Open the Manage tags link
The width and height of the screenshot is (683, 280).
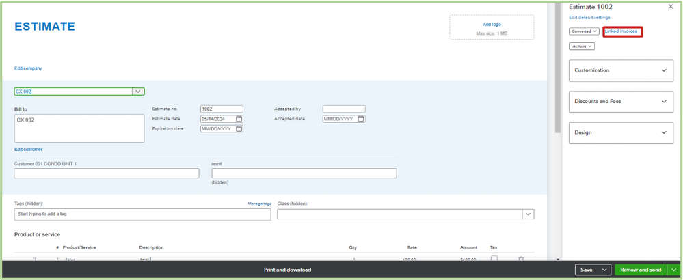[260, 204]
